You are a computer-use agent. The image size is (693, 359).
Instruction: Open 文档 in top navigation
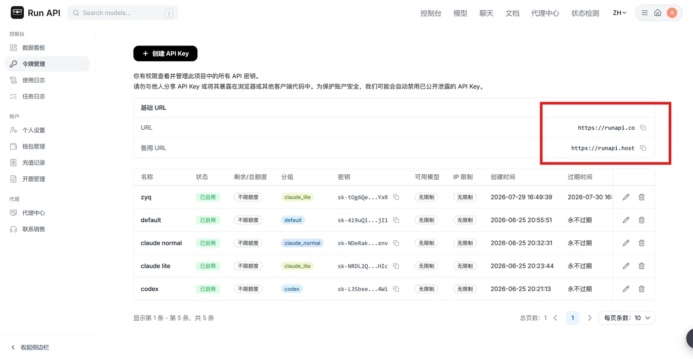[x=512, y=13]
